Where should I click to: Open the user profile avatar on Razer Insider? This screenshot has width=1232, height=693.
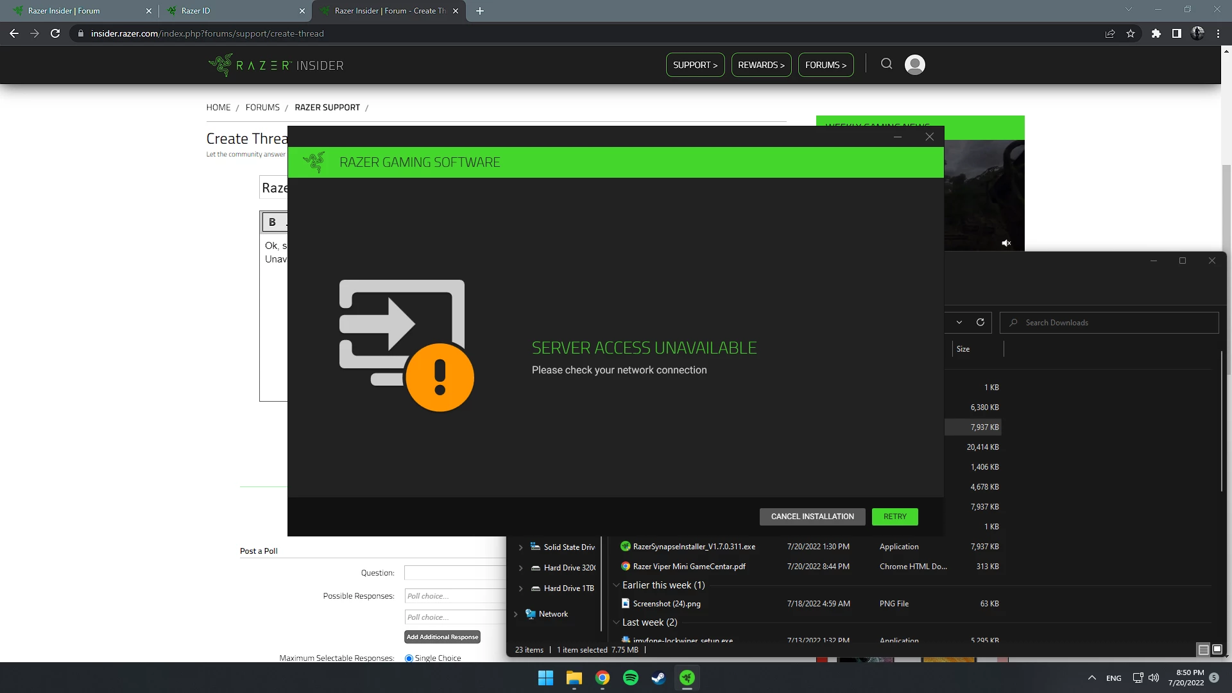[x=914, y=64]
